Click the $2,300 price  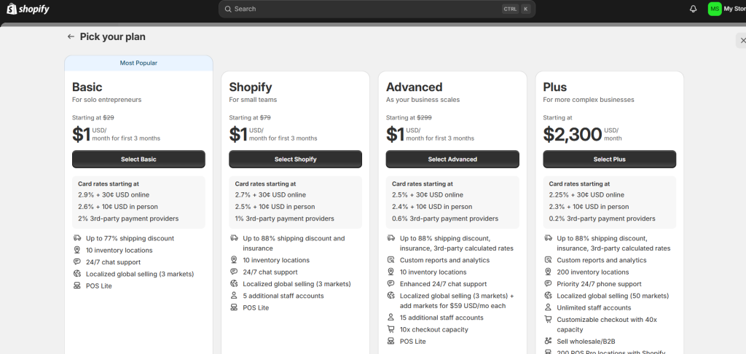[573, 135]
